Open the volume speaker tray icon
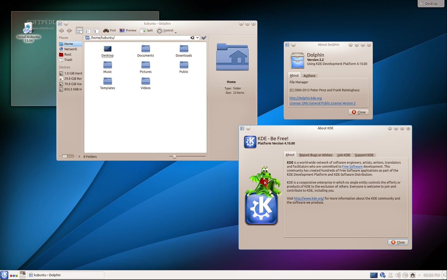 pyautogui.click(x=398, y=275)
